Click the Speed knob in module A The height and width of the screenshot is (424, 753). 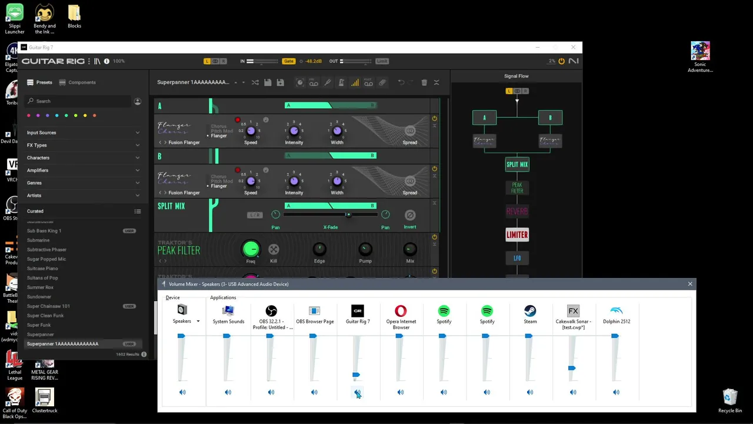(251, 131)
